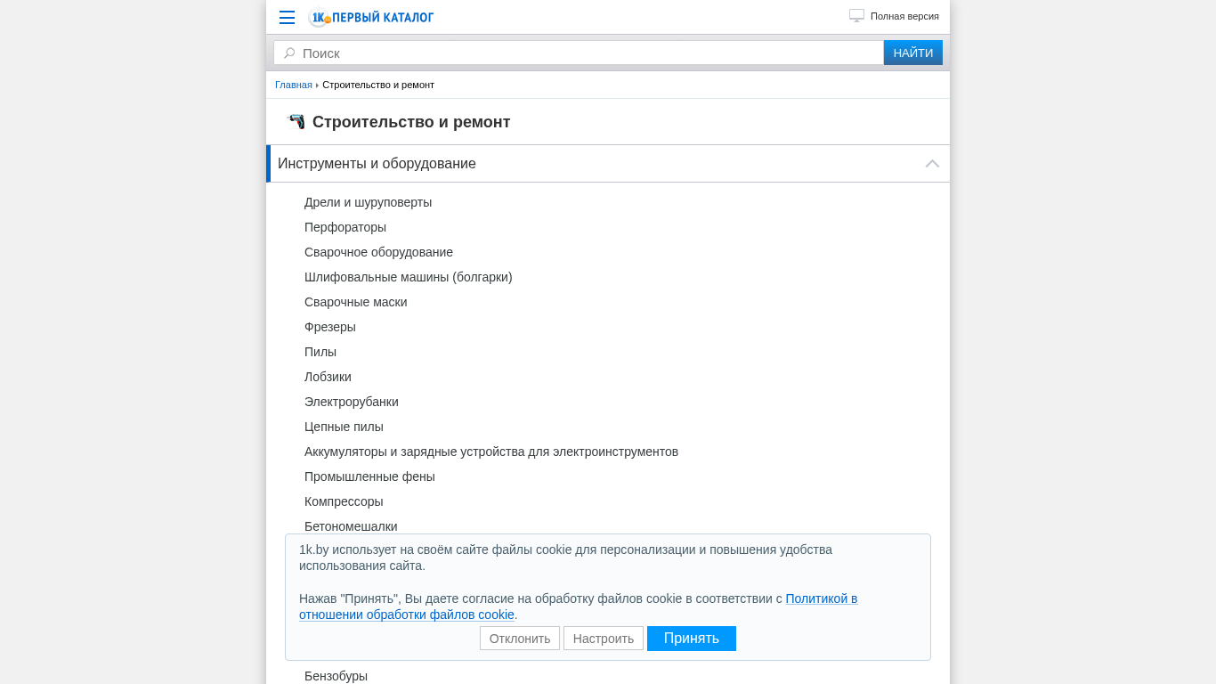Open Сварочное оборудование category

[x=378, y=252]
